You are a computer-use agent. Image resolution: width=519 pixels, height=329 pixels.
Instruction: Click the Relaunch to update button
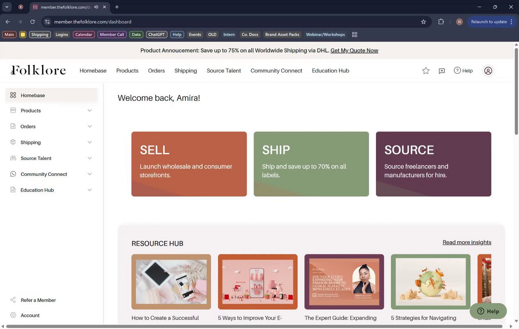pyautogui.click(x=489, y=22)
